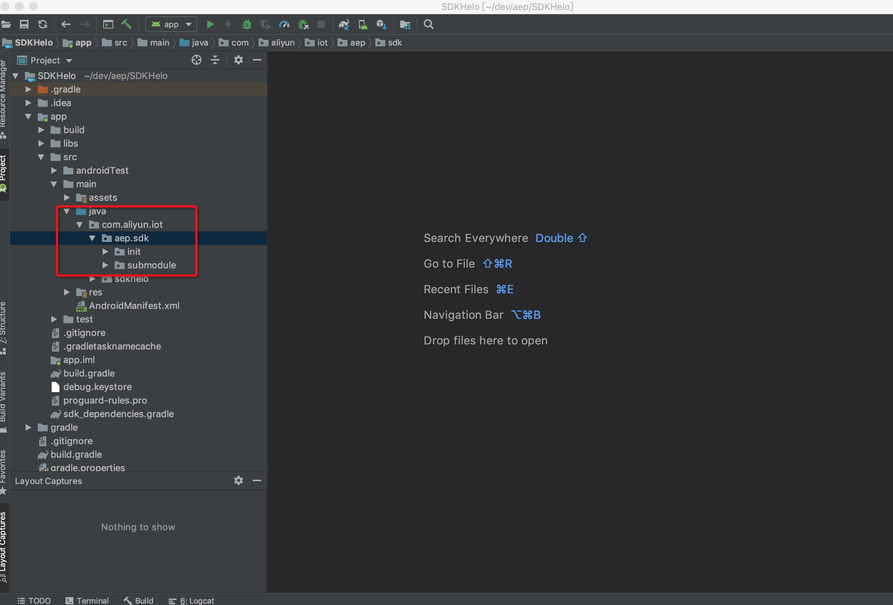
Task: Click the Run app button
Action: [x=209, y=24]
